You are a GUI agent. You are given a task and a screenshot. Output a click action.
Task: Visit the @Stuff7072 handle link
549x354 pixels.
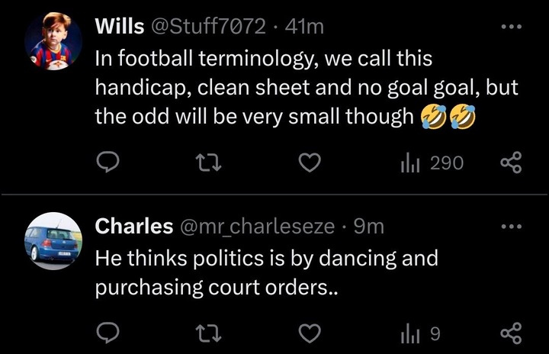click(x=208, y=26)
